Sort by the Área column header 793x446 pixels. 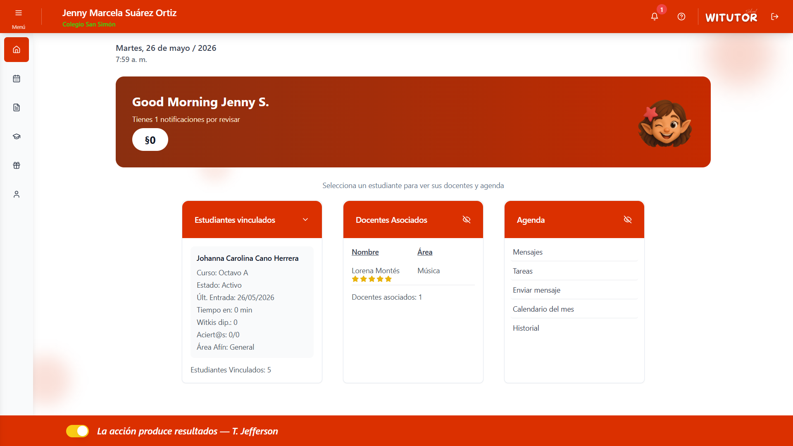click(425, 252)
